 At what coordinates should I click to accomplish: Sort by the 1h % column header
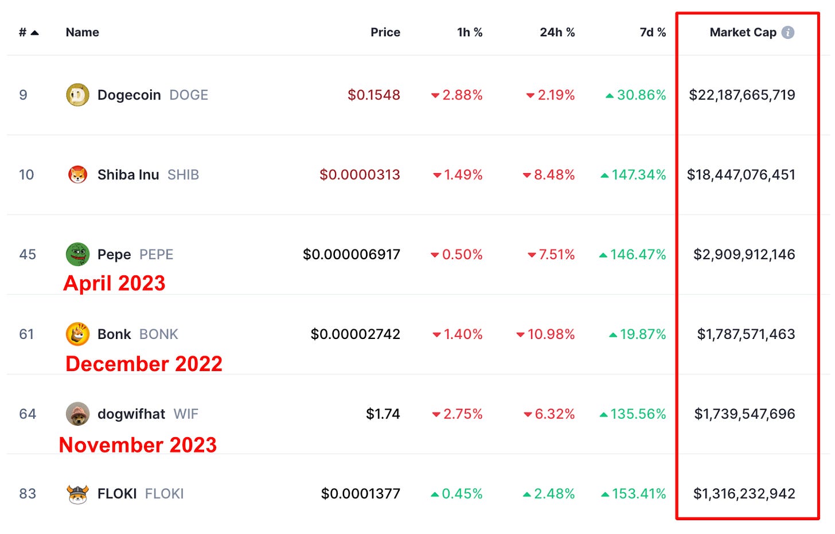(469, 33)
